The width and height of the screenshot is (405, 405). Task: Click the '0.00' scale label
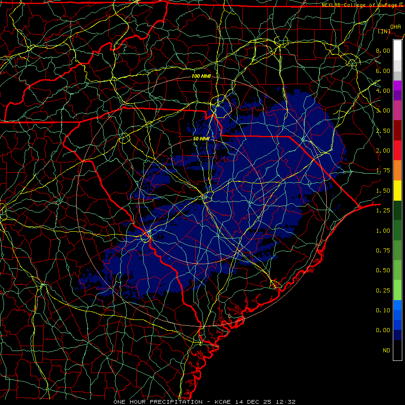(x=383, y=330)
